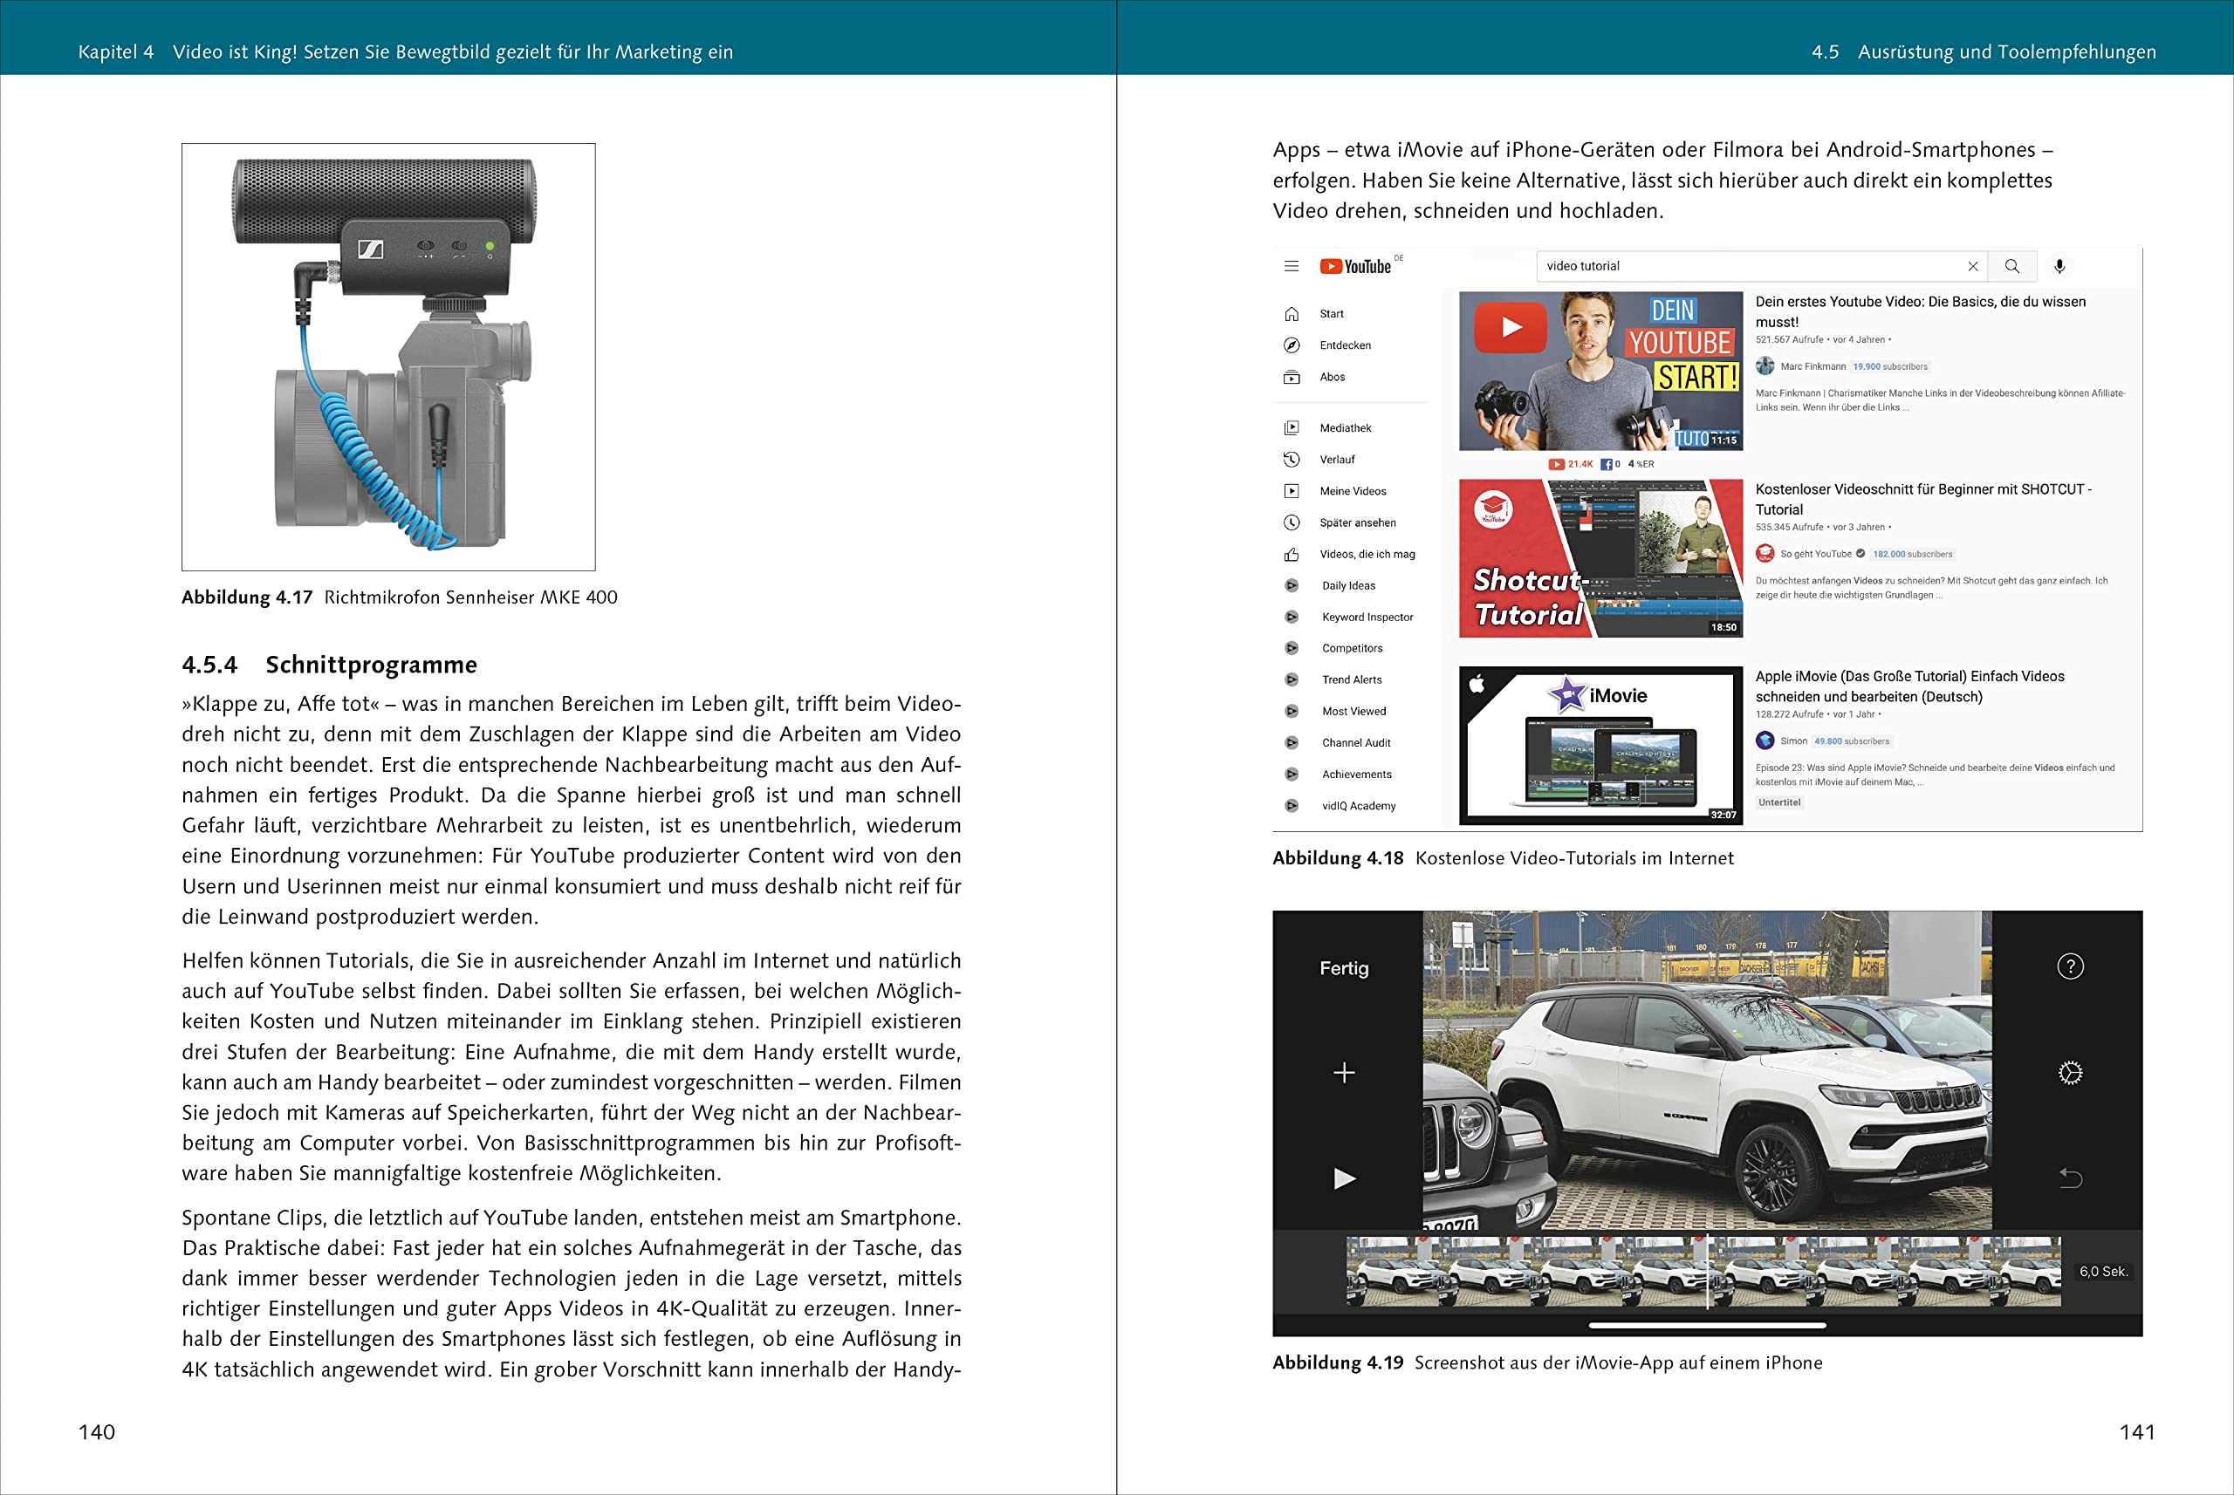Open So geht YouTube channel

point(1815,554)
